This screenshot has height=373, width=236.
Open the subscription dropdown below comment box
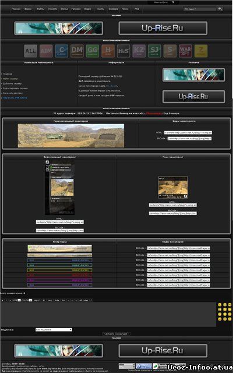coord(54,330)
